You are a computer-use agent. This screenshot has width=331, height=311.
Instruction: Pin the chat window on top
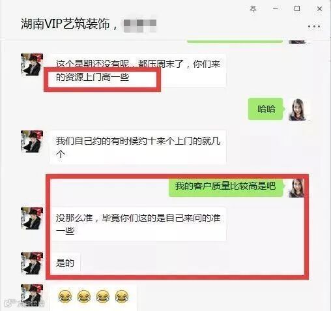coord(253,9)
